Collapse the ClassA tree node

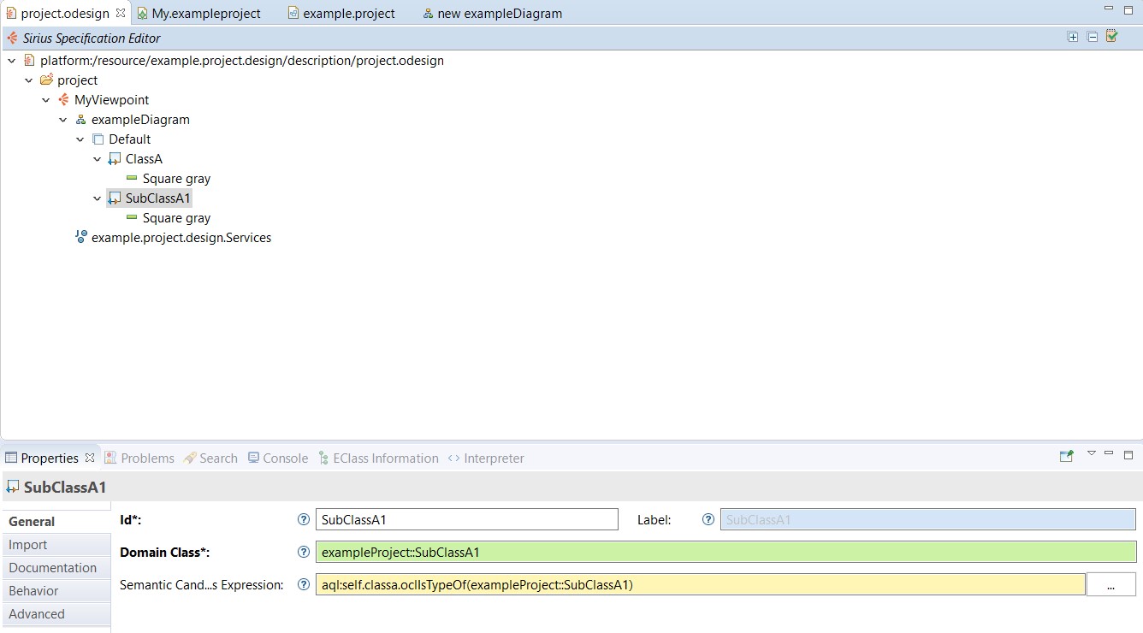tap(98, 159)
